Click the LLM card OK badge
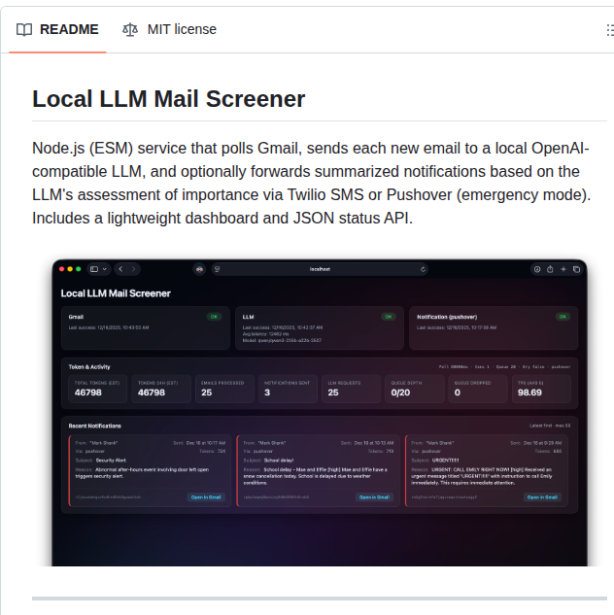The image size is (614, 615). click(x=389, y=317)
